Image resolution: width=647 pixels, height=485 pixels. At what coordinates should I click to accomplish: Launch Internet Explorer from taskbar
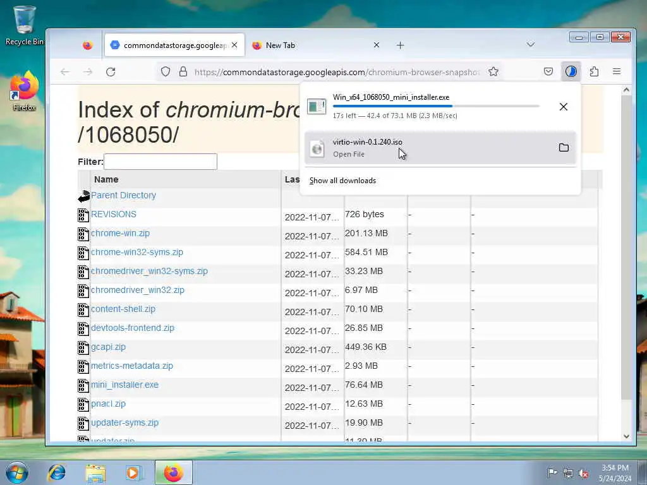click(56, 472)
